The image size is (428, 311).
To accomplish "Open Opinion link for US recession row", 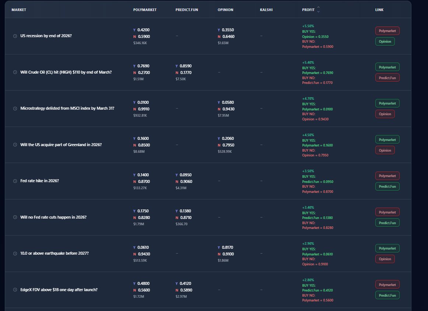I will click(385, 42).
